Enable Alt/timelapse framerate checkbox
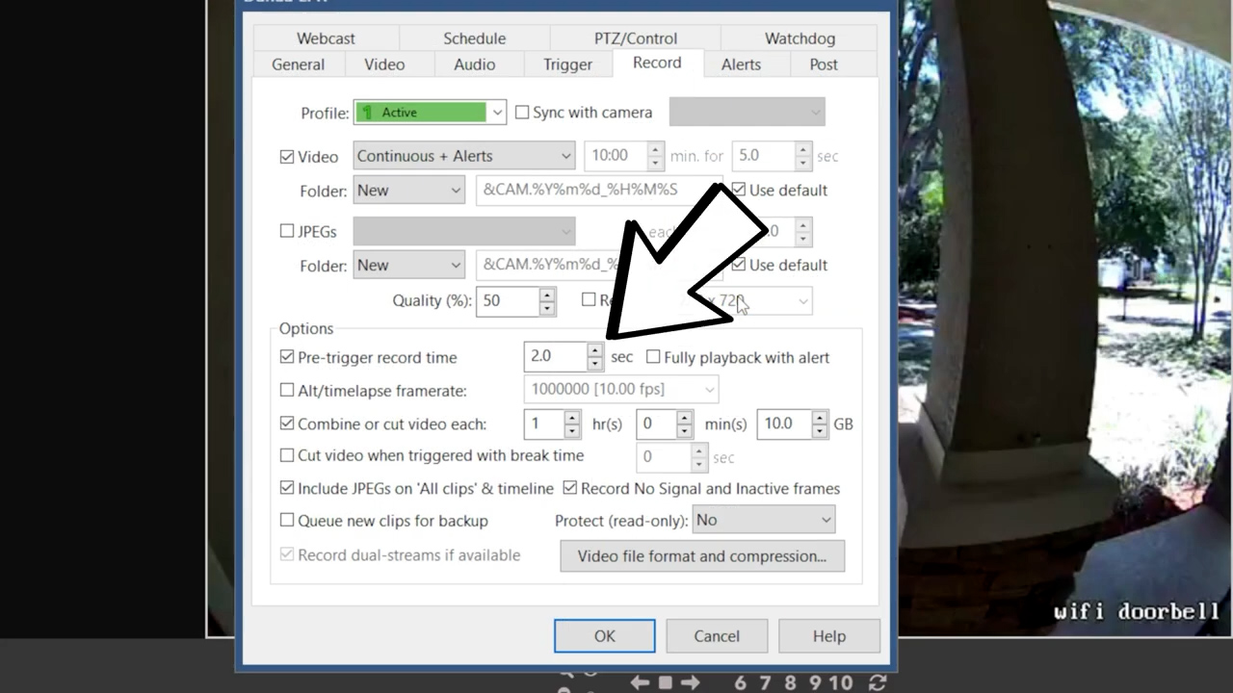 point(287,391)
